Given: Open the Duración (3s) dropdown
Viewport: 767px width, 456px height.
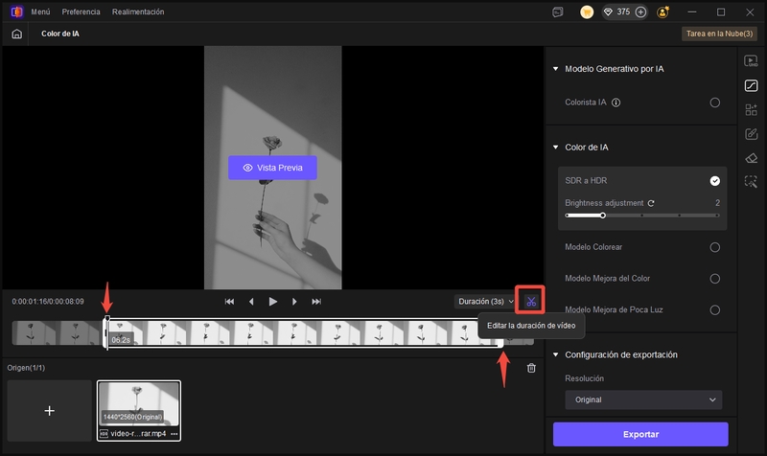Looking at the screenshot, I should click(485, 302).
